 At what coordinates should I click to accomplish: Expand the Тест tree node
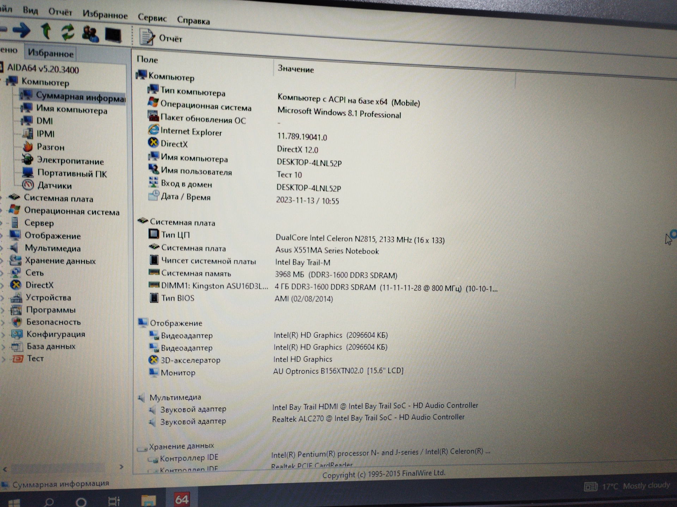tap(4, 359)
